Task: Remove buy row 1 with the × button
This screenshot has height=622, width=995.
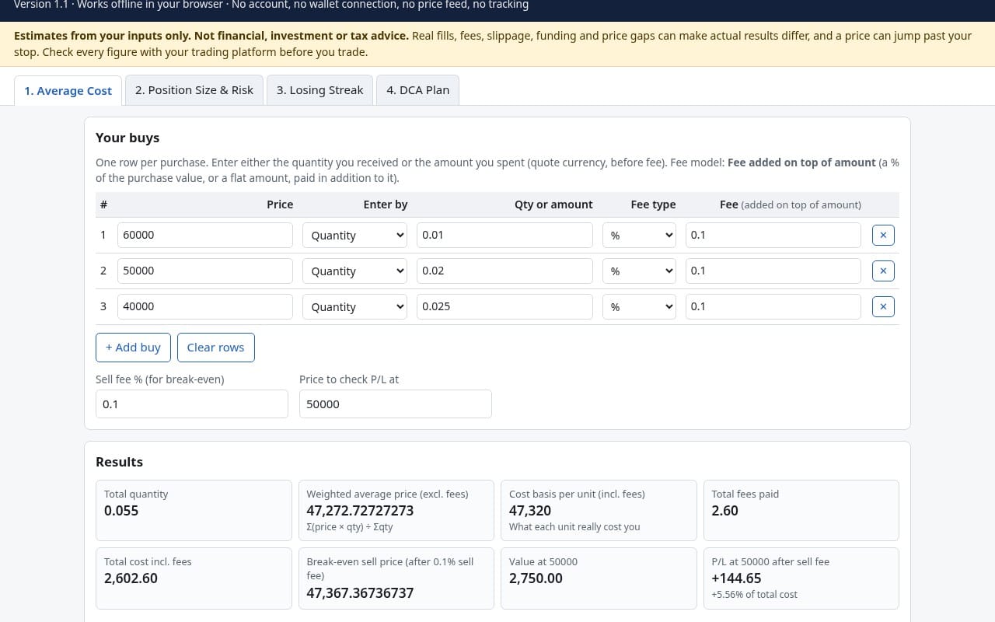Action: pyautogui.click(x=883, y=235)
